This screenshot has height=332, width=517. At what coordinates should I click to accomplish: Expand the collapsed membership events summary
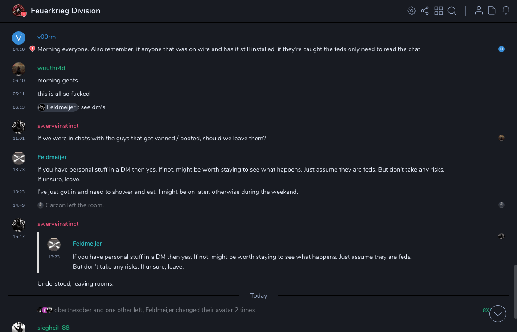click(x=486, y=310)
